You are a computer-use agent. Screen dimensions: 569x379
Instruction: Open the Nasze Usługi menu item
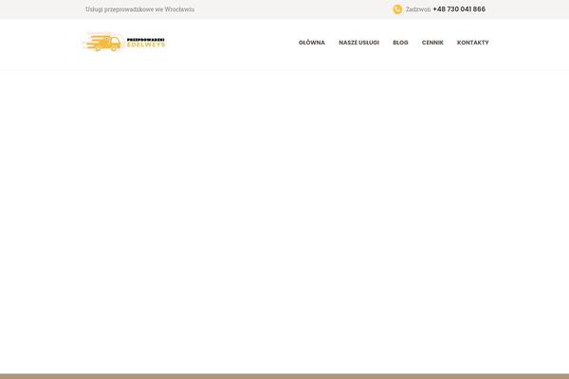pos(358,43)
